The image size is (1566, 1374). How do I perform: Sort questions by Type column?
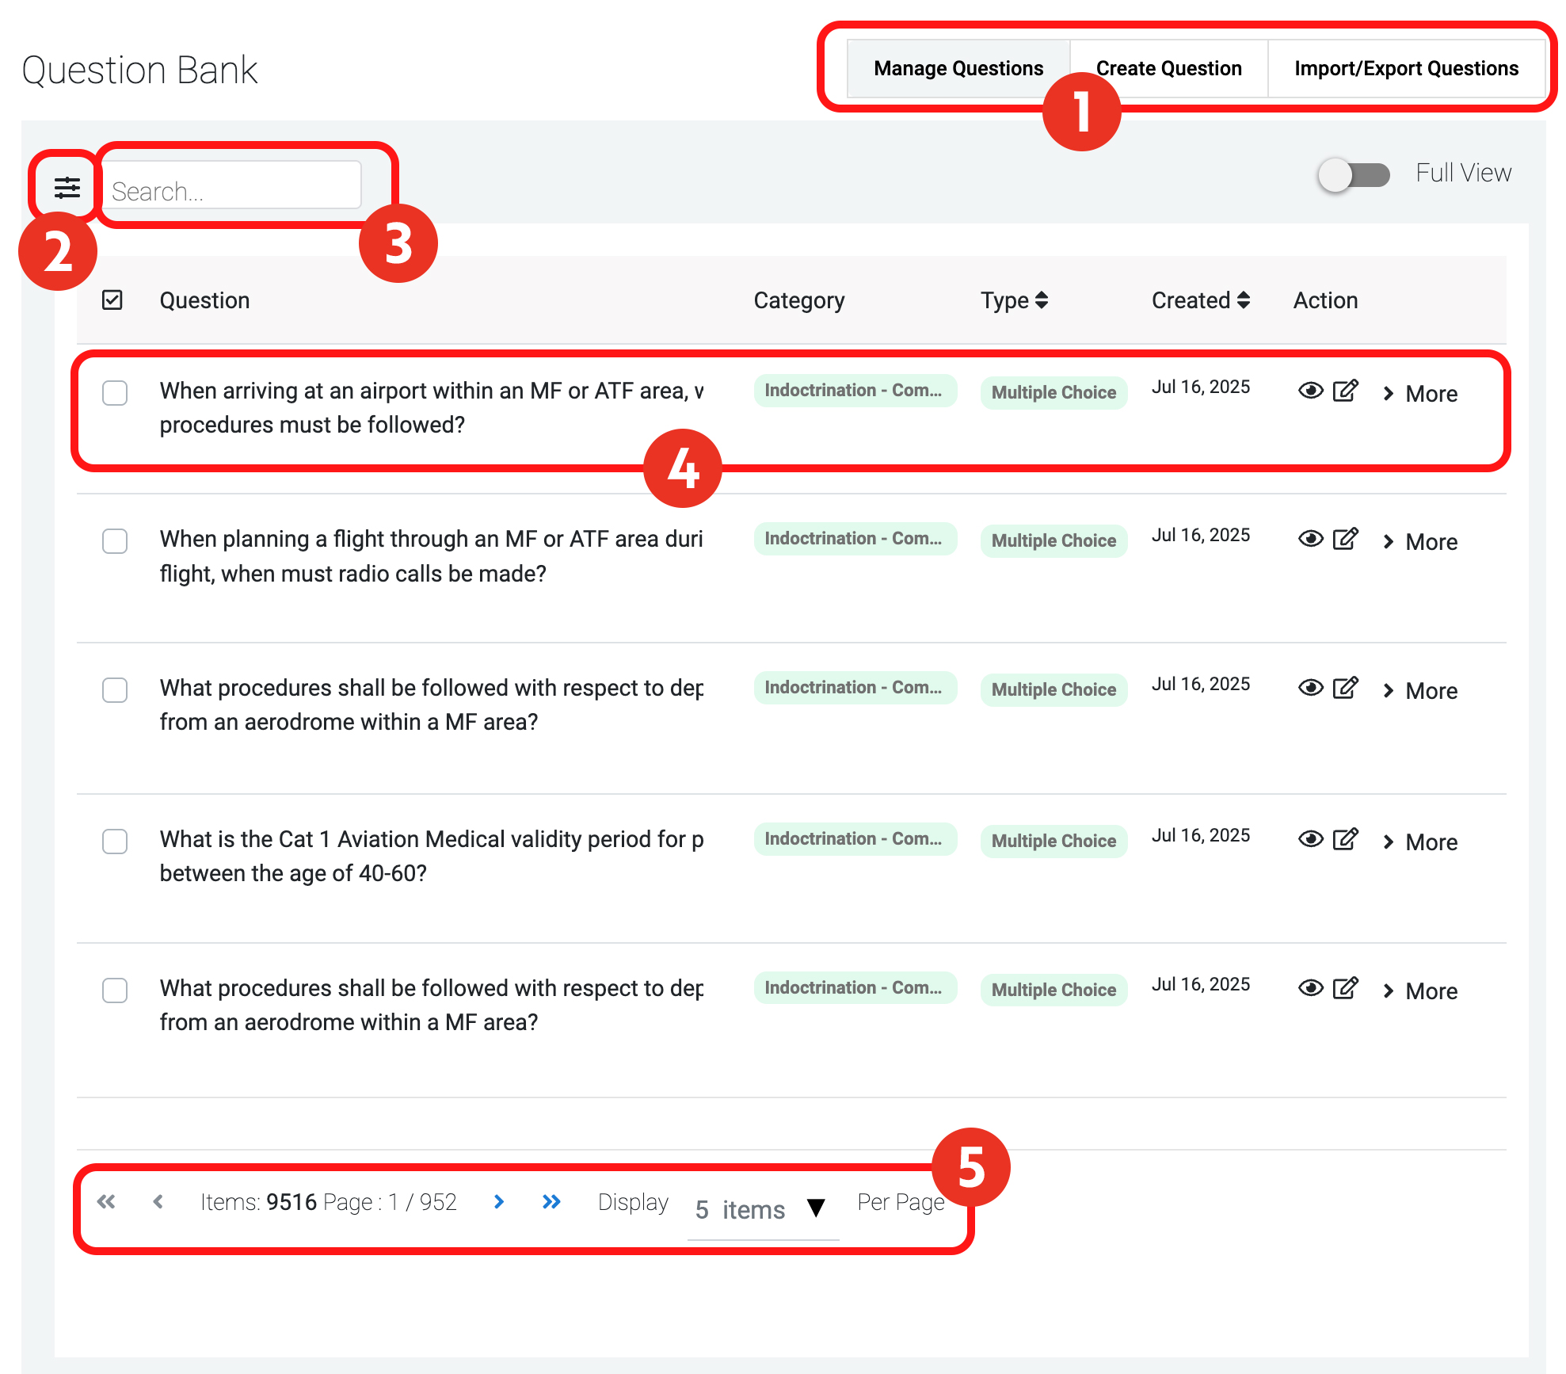[x=1014, y=300]
